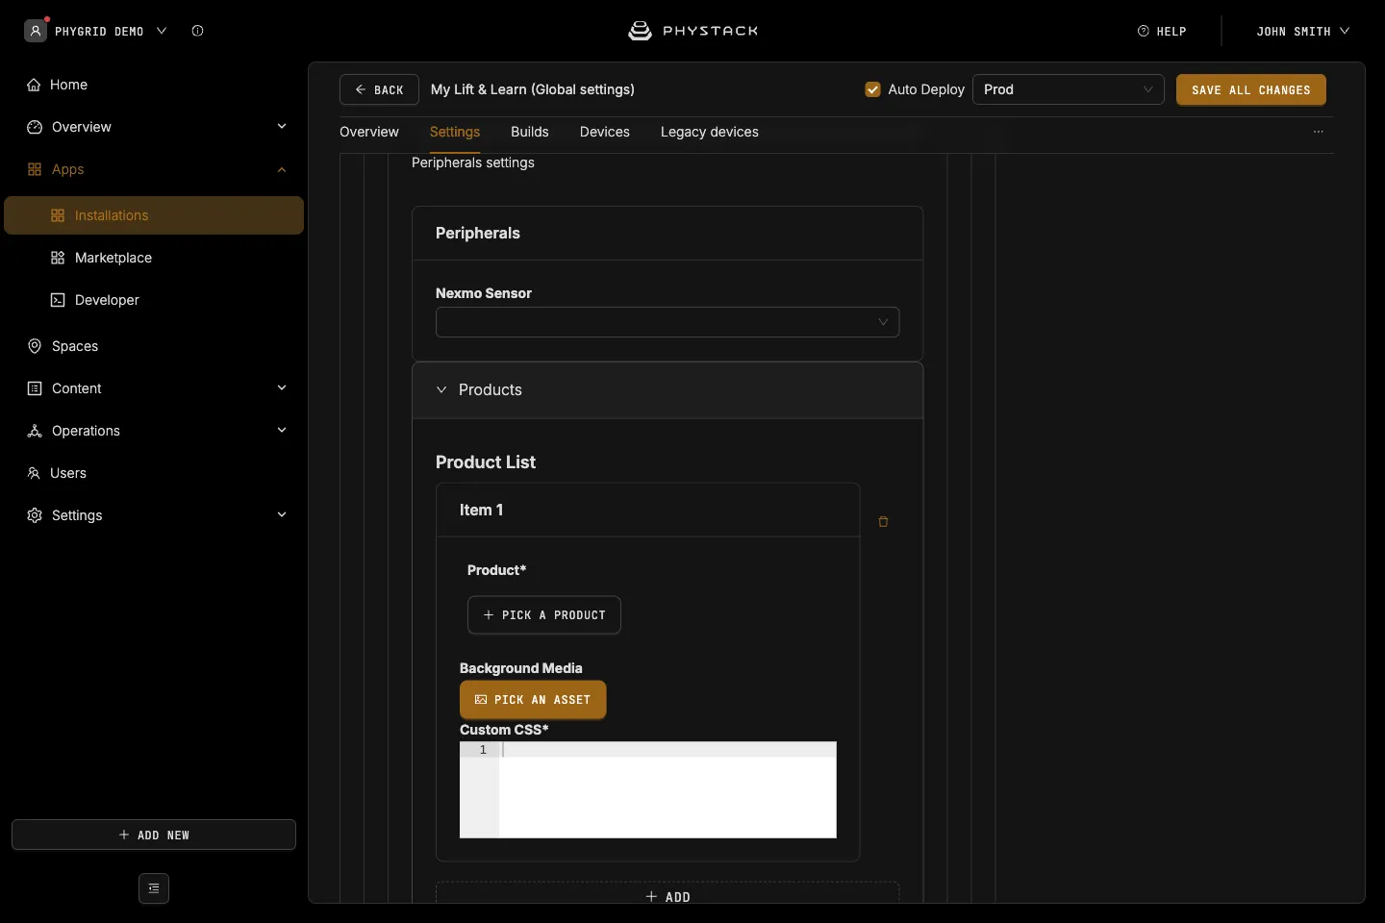
Task: Collapse the sidebar with the bottom toggle icon
Action: (154, 888)
